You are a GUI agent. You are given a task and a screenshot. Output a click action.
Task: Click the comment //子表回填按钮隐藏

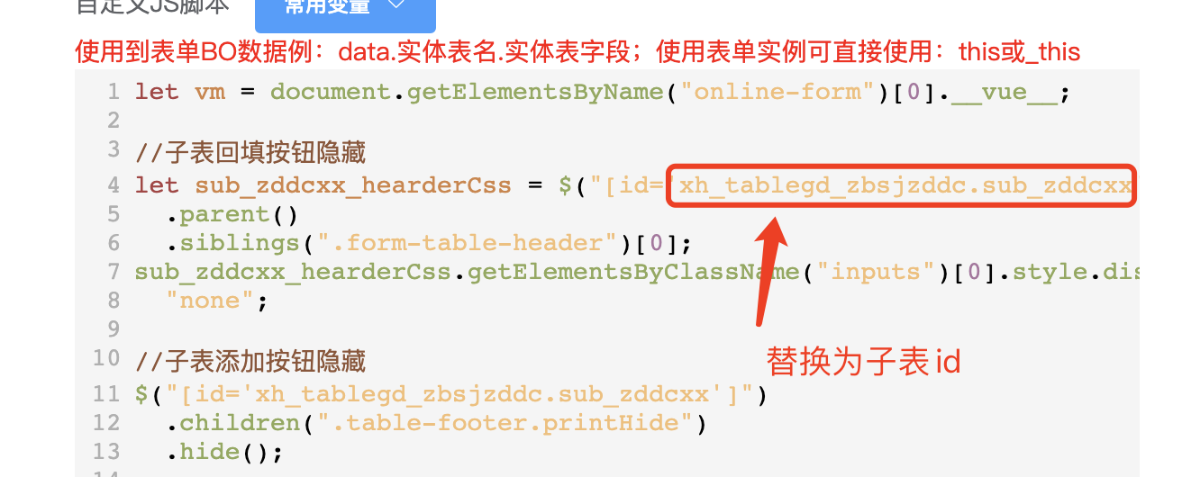click(250, 150)
